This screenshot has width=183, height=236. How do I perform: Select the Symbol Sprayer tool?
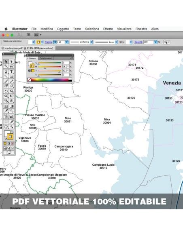(6, 116)
